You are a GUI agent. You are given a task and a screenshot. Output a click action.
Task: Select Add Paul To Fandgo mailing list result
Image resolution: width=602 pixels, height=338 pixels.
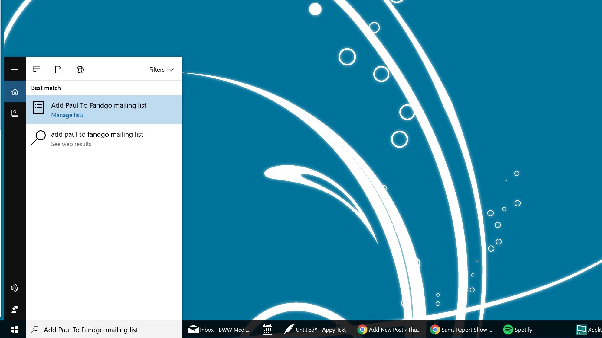[x=99, y=105]
